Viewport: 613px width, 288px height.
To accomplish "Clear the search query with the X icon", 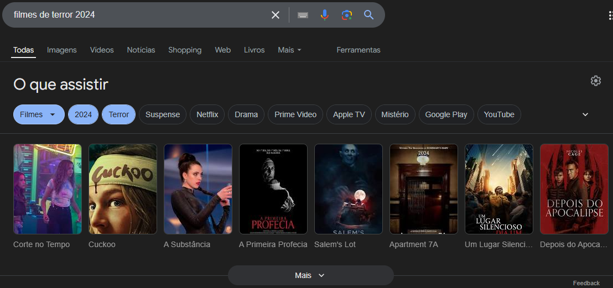I will [x=276, y=15].
